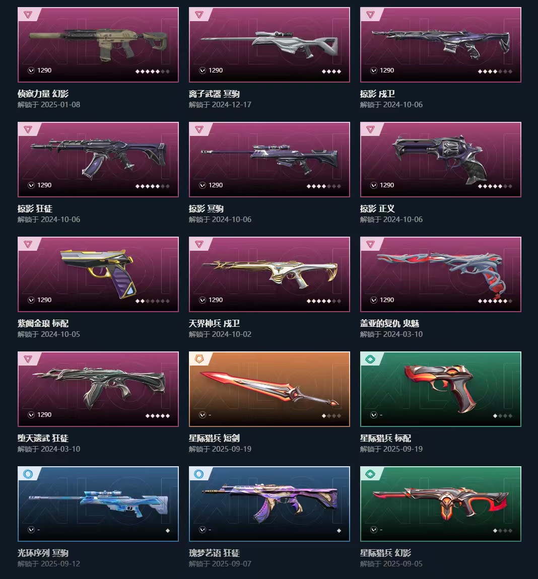Click the VP currency icon on 盖亚的复仇 鬼魅

(x=374, y=300)
